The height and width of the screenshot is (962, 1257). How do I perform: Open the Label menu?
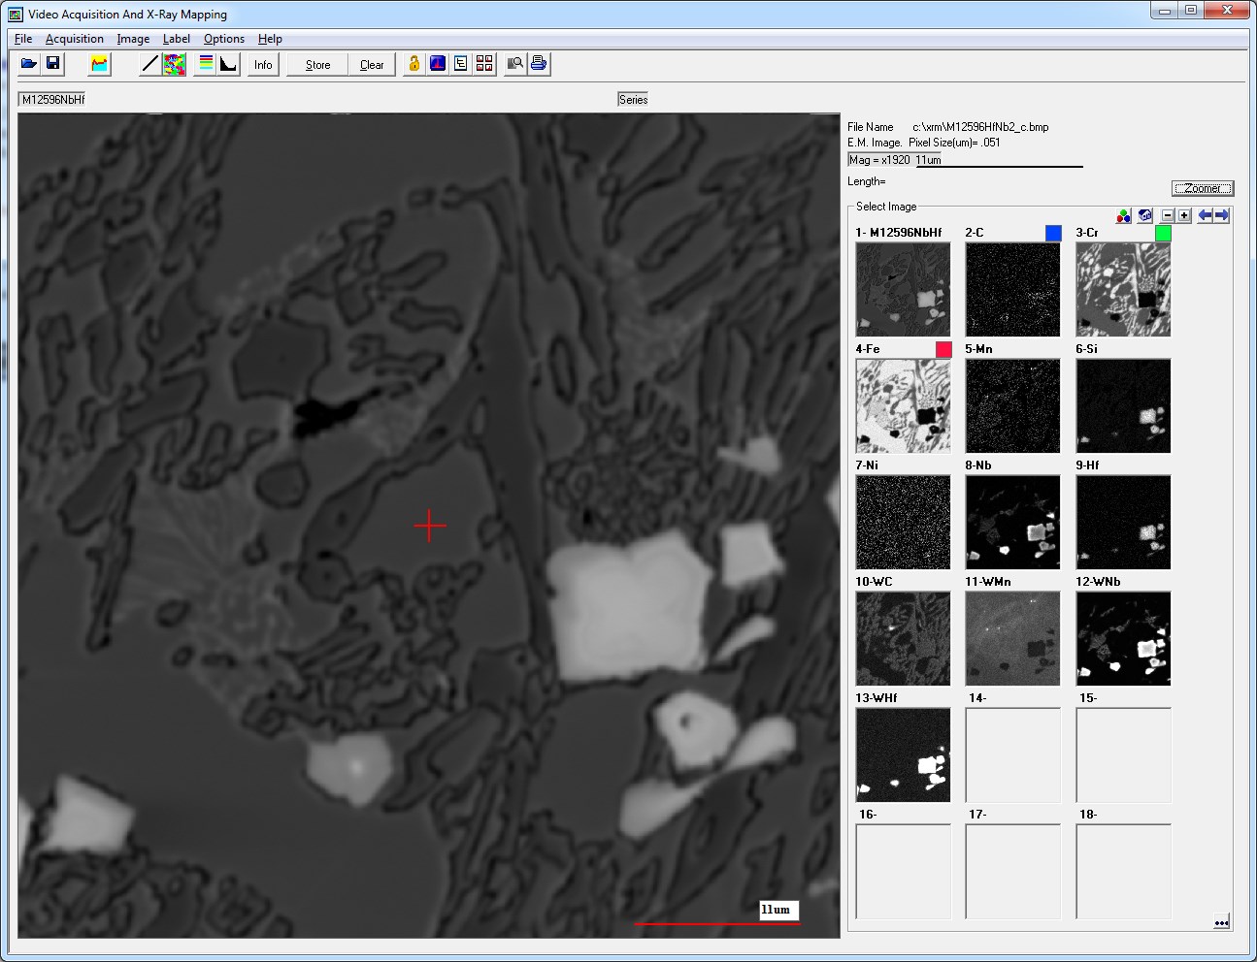tap(176, 39)
